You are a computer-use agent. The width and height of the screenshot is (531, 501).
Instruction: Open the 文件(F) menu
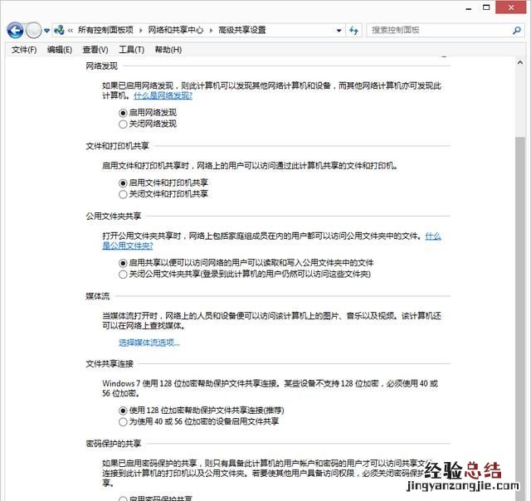pos(24,50)
